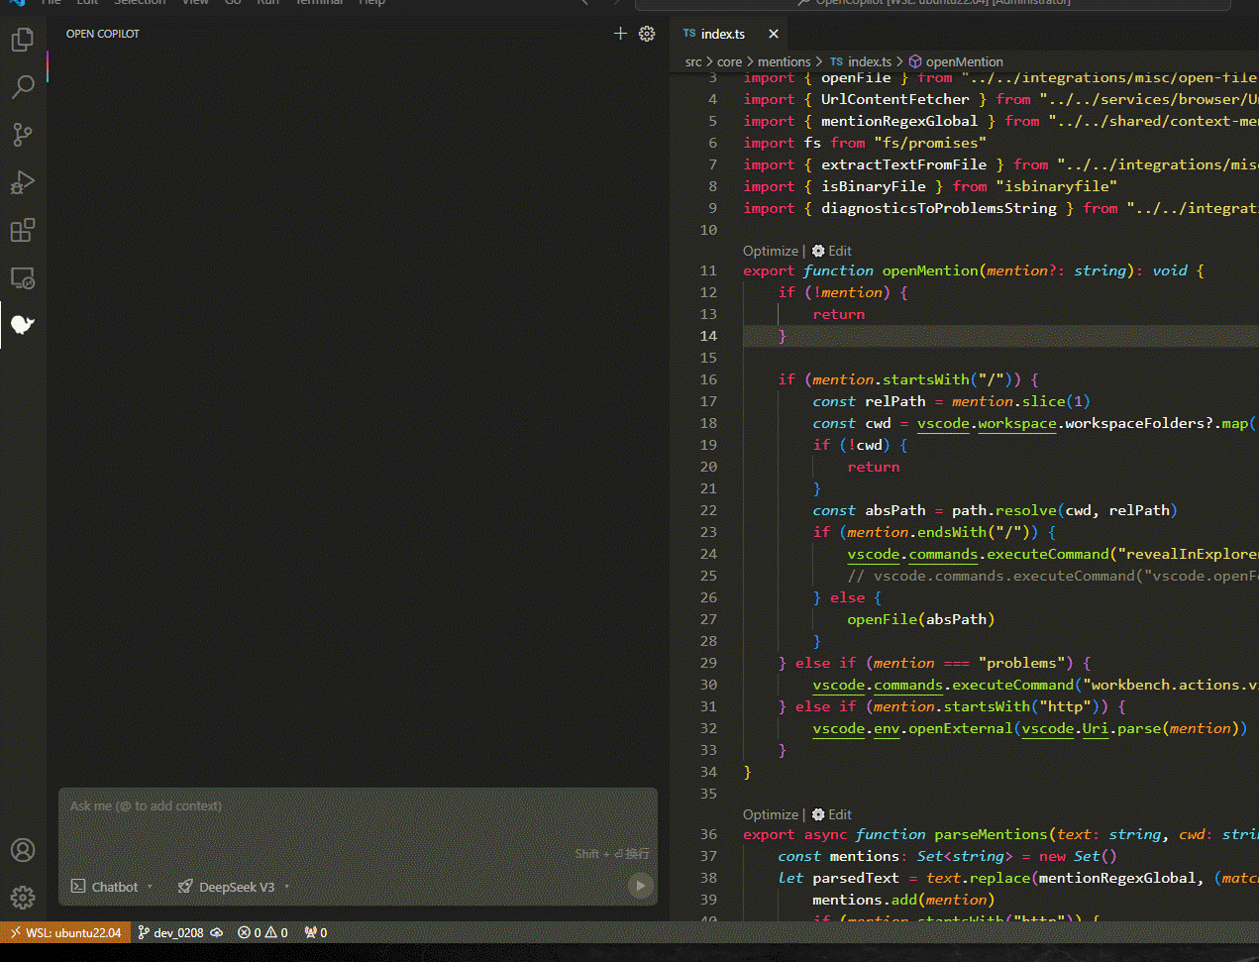Click UrlContentFetcher import on line 4
This screenshot has height=962, width=1259.
pyautogui.click(x=895, y=99)
